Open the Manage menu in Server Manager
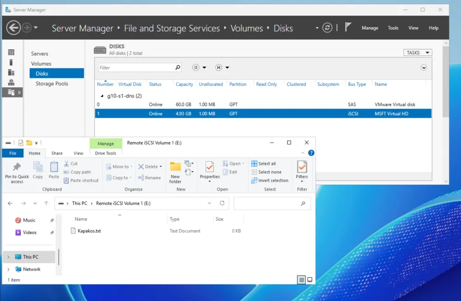 click(x=370, y=28)
